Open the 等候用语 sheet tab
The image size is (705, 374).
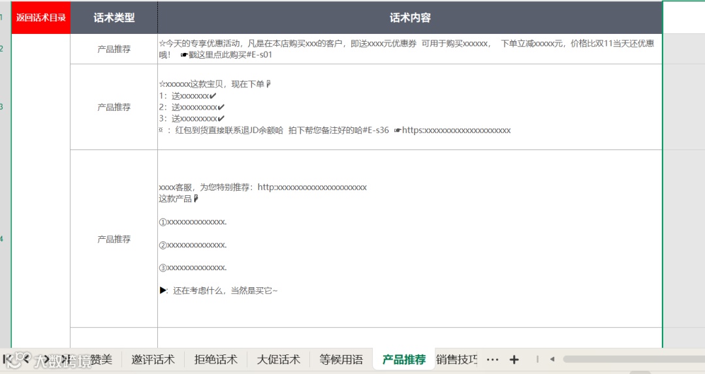(341, 360)
